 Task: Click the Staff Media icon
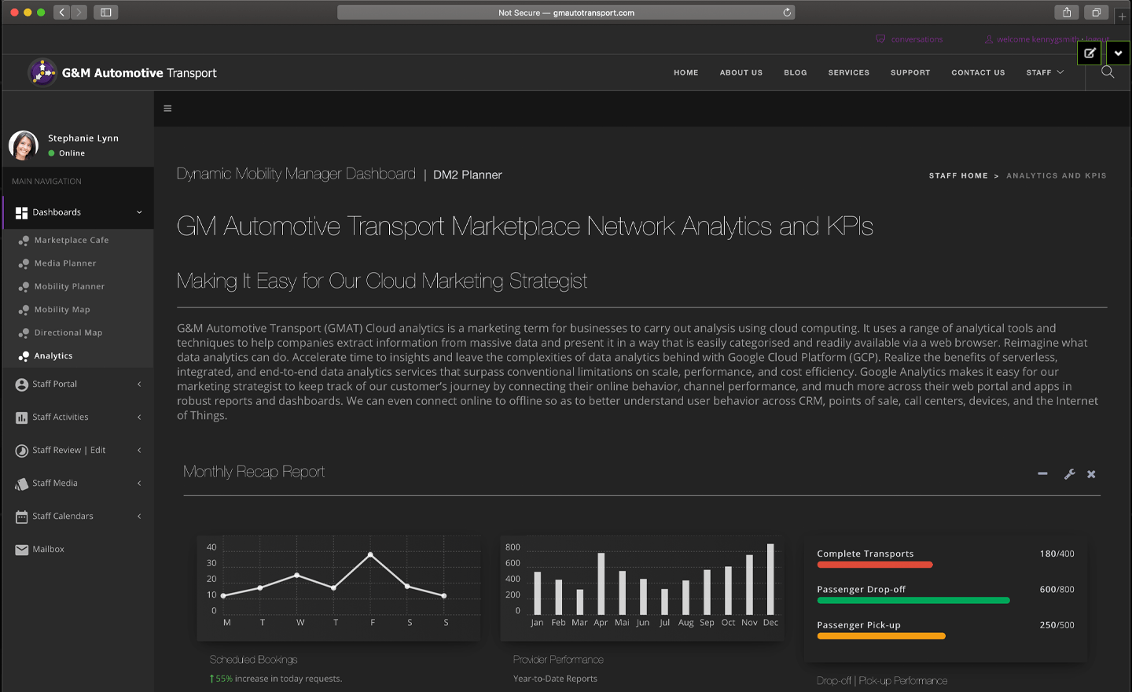(x=21, y=484)
